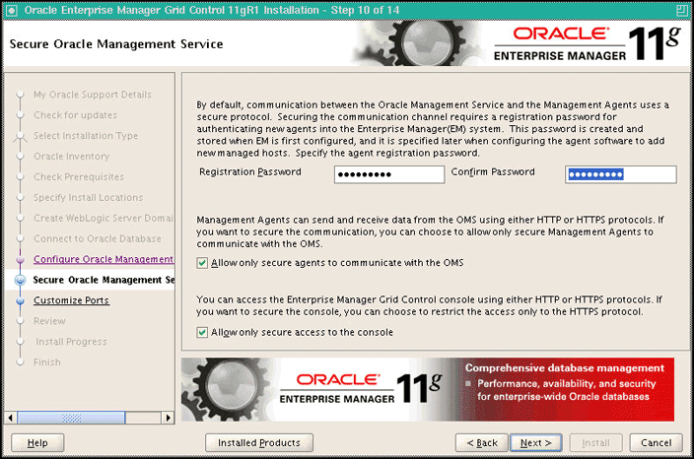Click the Customize Ports step bullet

point(20,300)
